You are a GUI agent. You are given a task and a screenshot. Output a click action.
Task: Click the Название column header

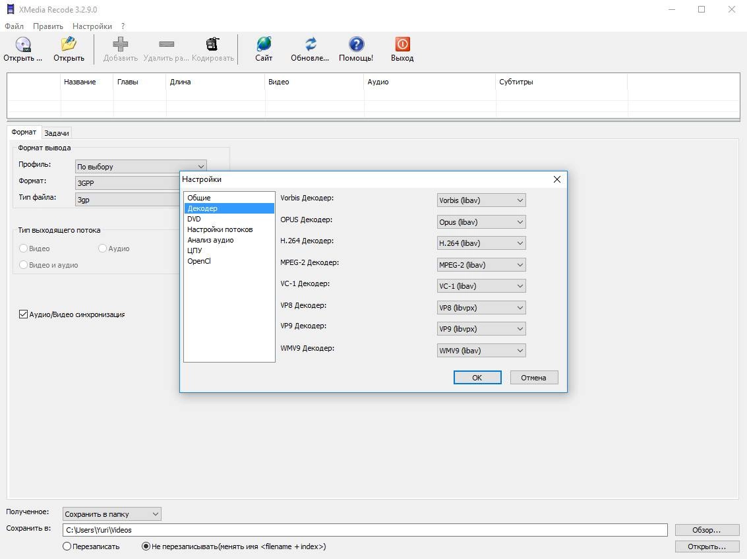(x=87, y=82)
